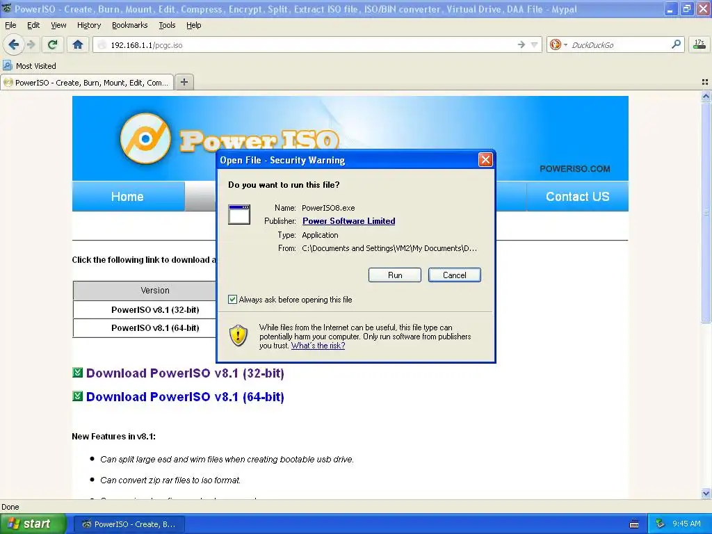Open the DuckDuckGo search engine selector

(558, 44)
